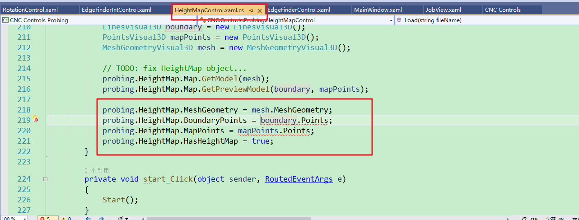Select the JobView.xaml tab

coord(443,10)
